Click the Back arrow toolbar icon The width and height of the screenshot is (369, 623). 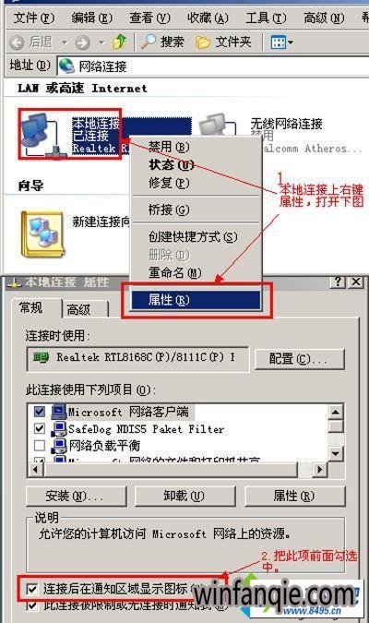(x=18, y=42)
